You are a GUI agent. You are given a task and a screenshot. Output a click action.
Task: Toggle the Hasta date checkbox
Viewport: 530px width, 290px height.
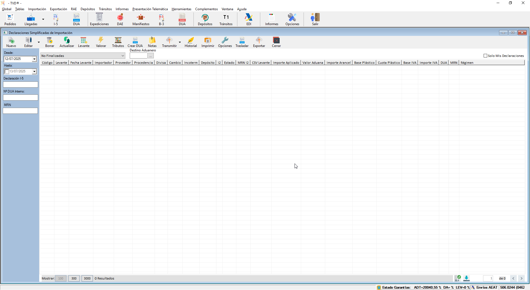7,72
